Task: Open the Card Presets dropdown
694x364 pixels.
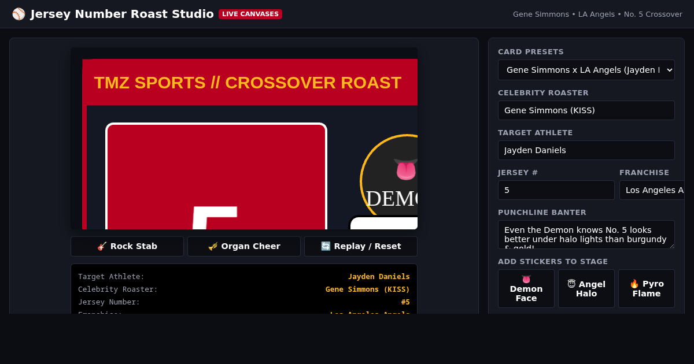Action: [586, 70]
